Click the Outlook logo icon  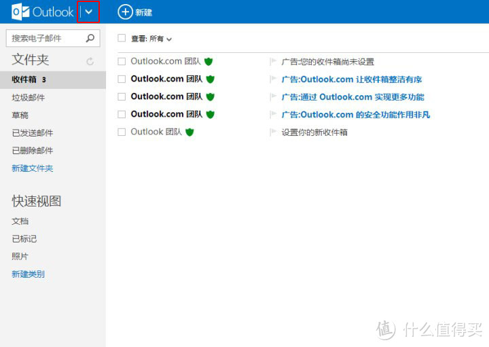(x=20, y=12)
